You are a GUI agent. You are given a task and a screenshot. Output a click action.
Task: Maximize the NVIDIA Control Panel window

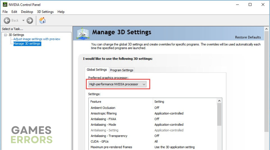pyautogui.click(x=250, y=4)
